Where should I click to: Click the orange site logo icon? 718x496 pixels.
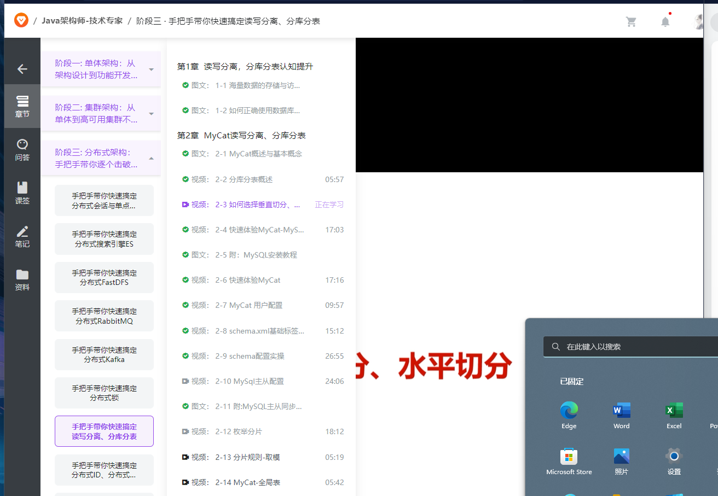21,21
